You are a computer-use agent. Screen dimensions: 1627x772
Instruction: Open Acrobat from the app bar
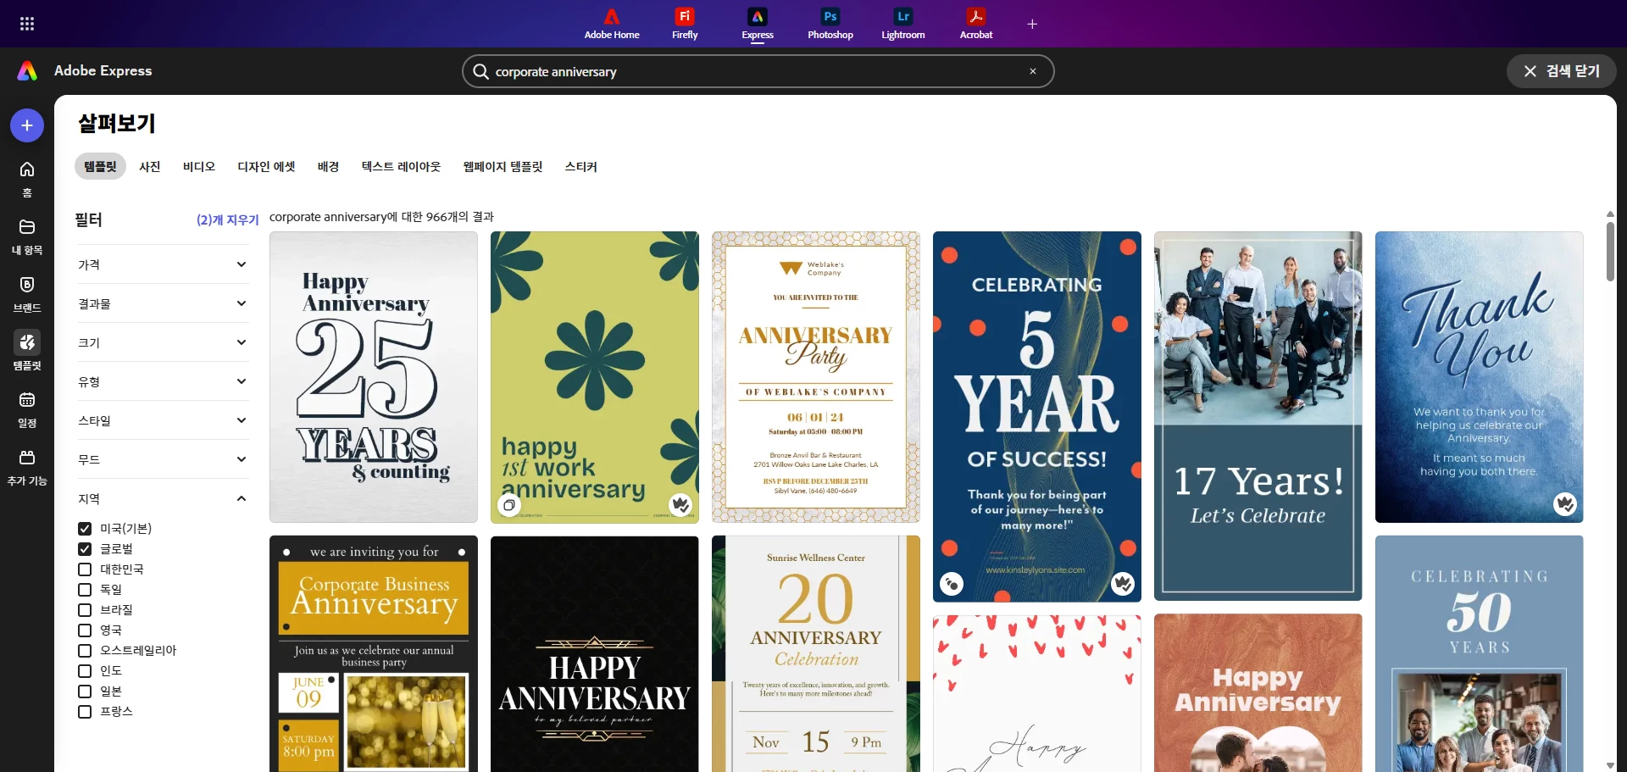tap(976, 24)
